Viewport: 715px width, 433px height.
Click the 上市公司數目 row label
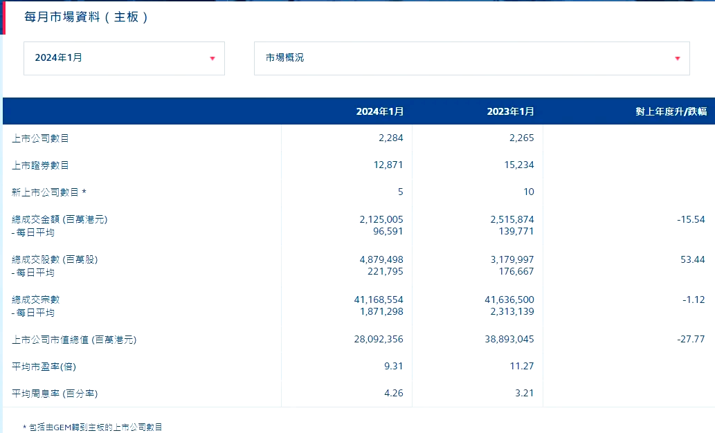click(40, 138)
